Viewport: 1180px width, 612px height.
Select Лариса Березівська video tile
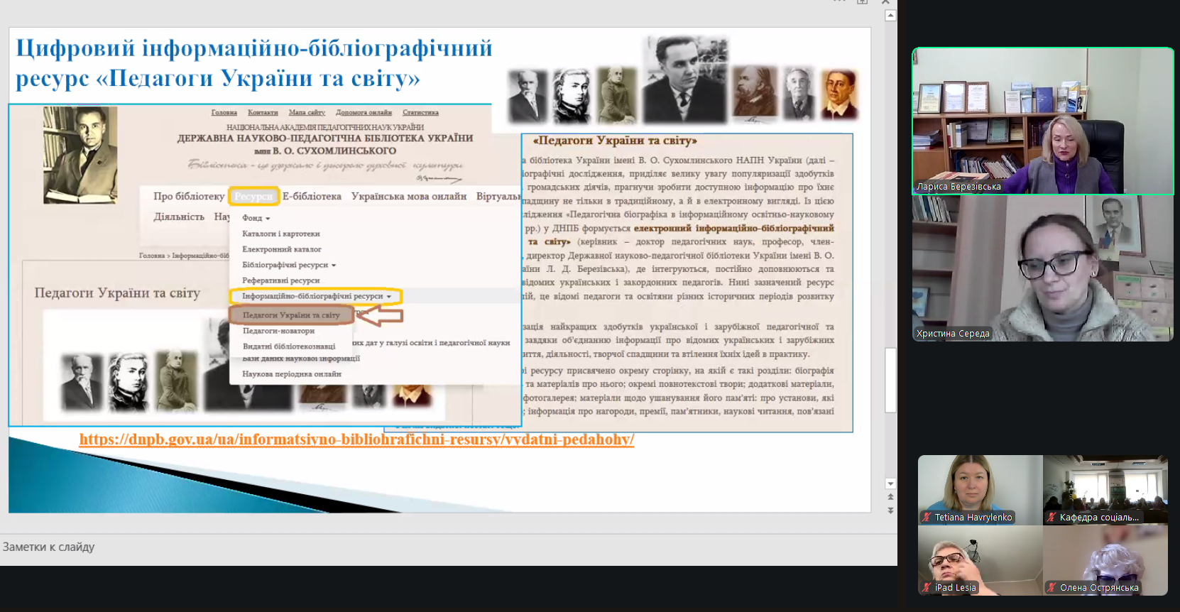[1042, 121]
